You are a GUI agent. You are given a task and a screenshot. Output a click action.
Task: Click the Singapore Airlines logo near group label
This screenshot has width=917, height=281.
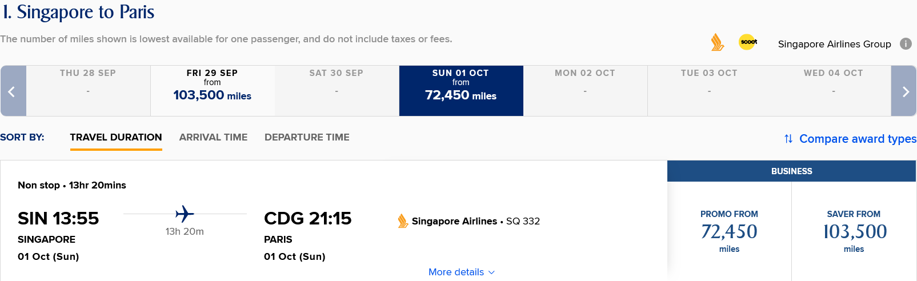[718, 42]
